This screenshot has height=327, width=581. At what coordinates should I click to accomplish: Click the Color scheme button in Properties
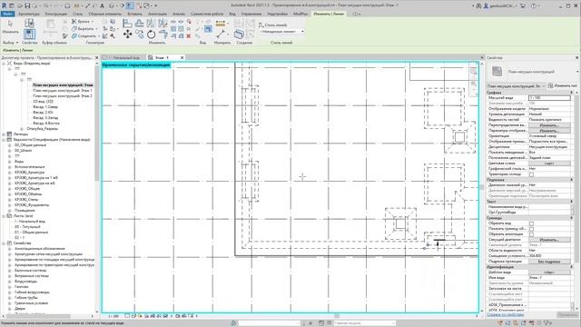(548, 163)
